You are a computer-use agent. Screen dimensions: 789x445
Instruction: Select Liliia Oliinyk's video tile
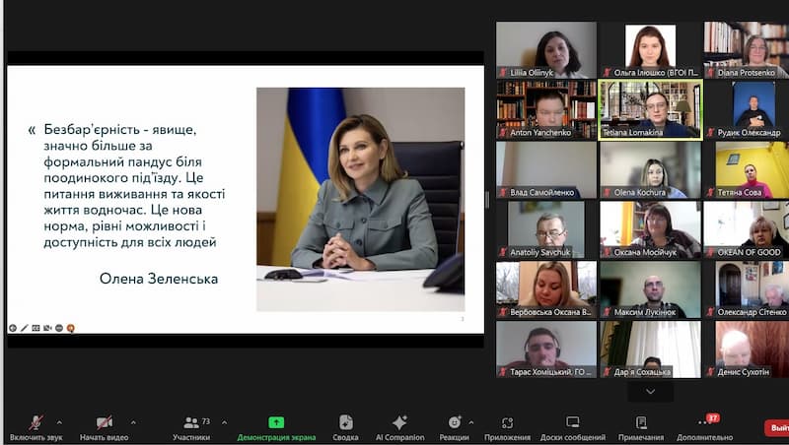pyautogui.click(x=545, y=49)
